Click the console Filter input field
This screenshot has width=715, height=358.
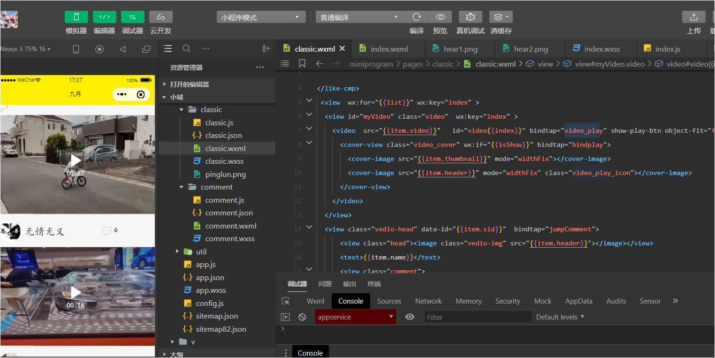[477, 317]
